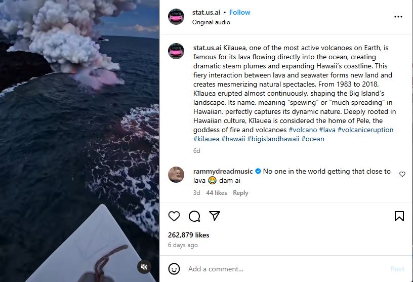Click the #kilauea hashtag link
Image resolution: width=413 pixels, height=282 pixels.
(206, 139)
